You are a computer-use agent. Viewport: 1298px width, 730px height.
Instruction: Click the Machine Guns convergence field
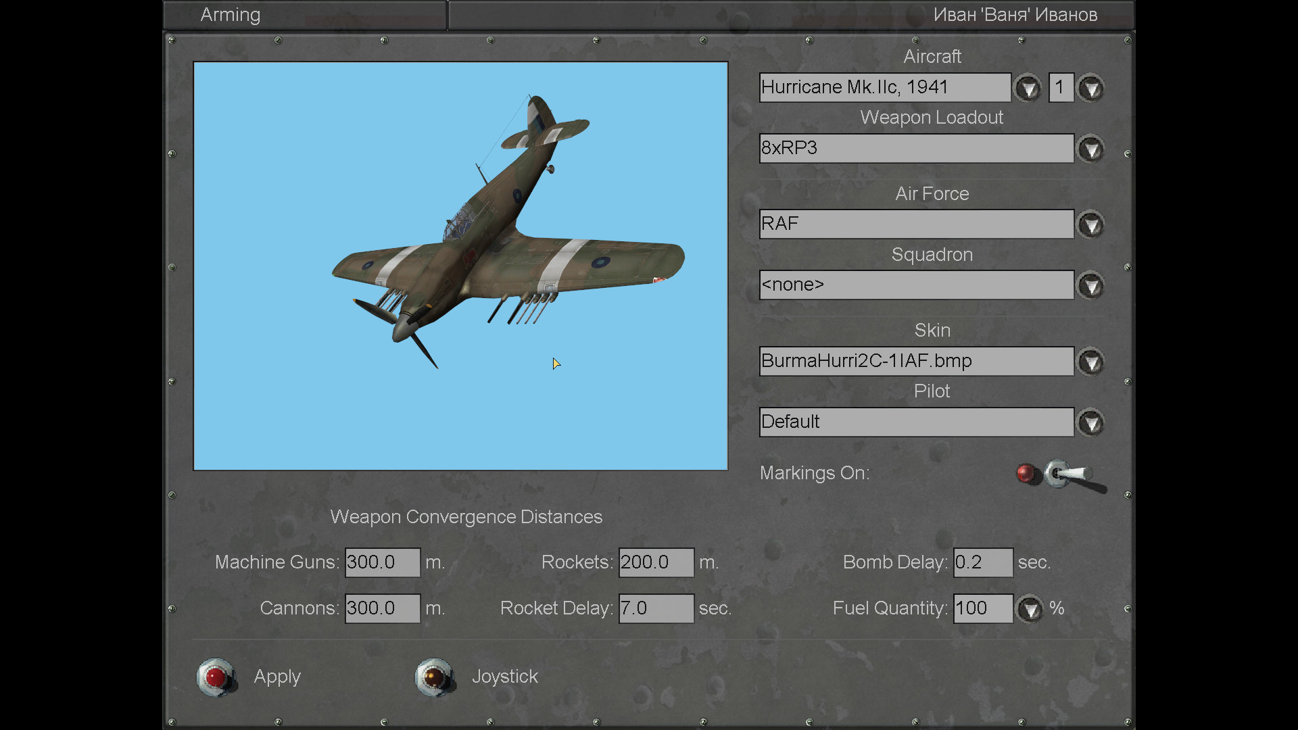coord(382,562)
